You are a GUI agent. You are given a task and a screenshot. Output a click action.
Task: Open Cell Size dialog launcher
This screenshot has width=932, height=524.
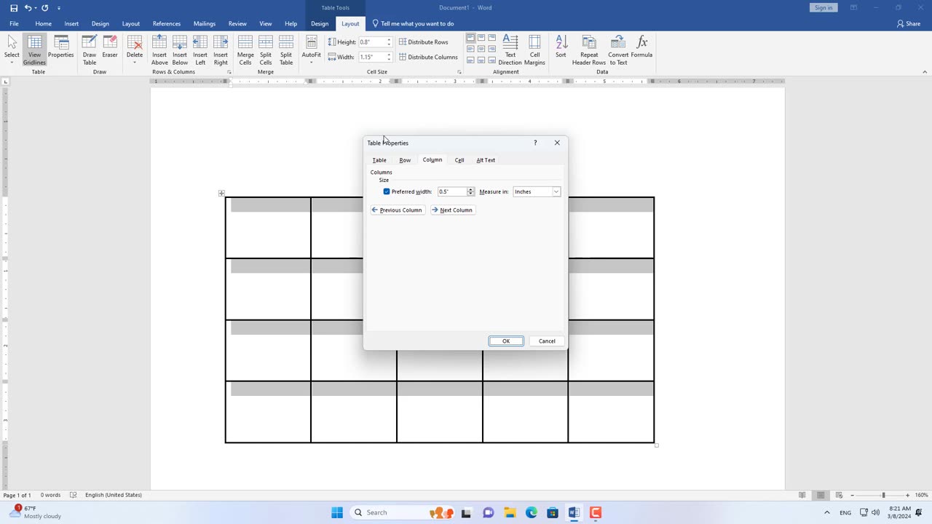(x=459, y=72)
